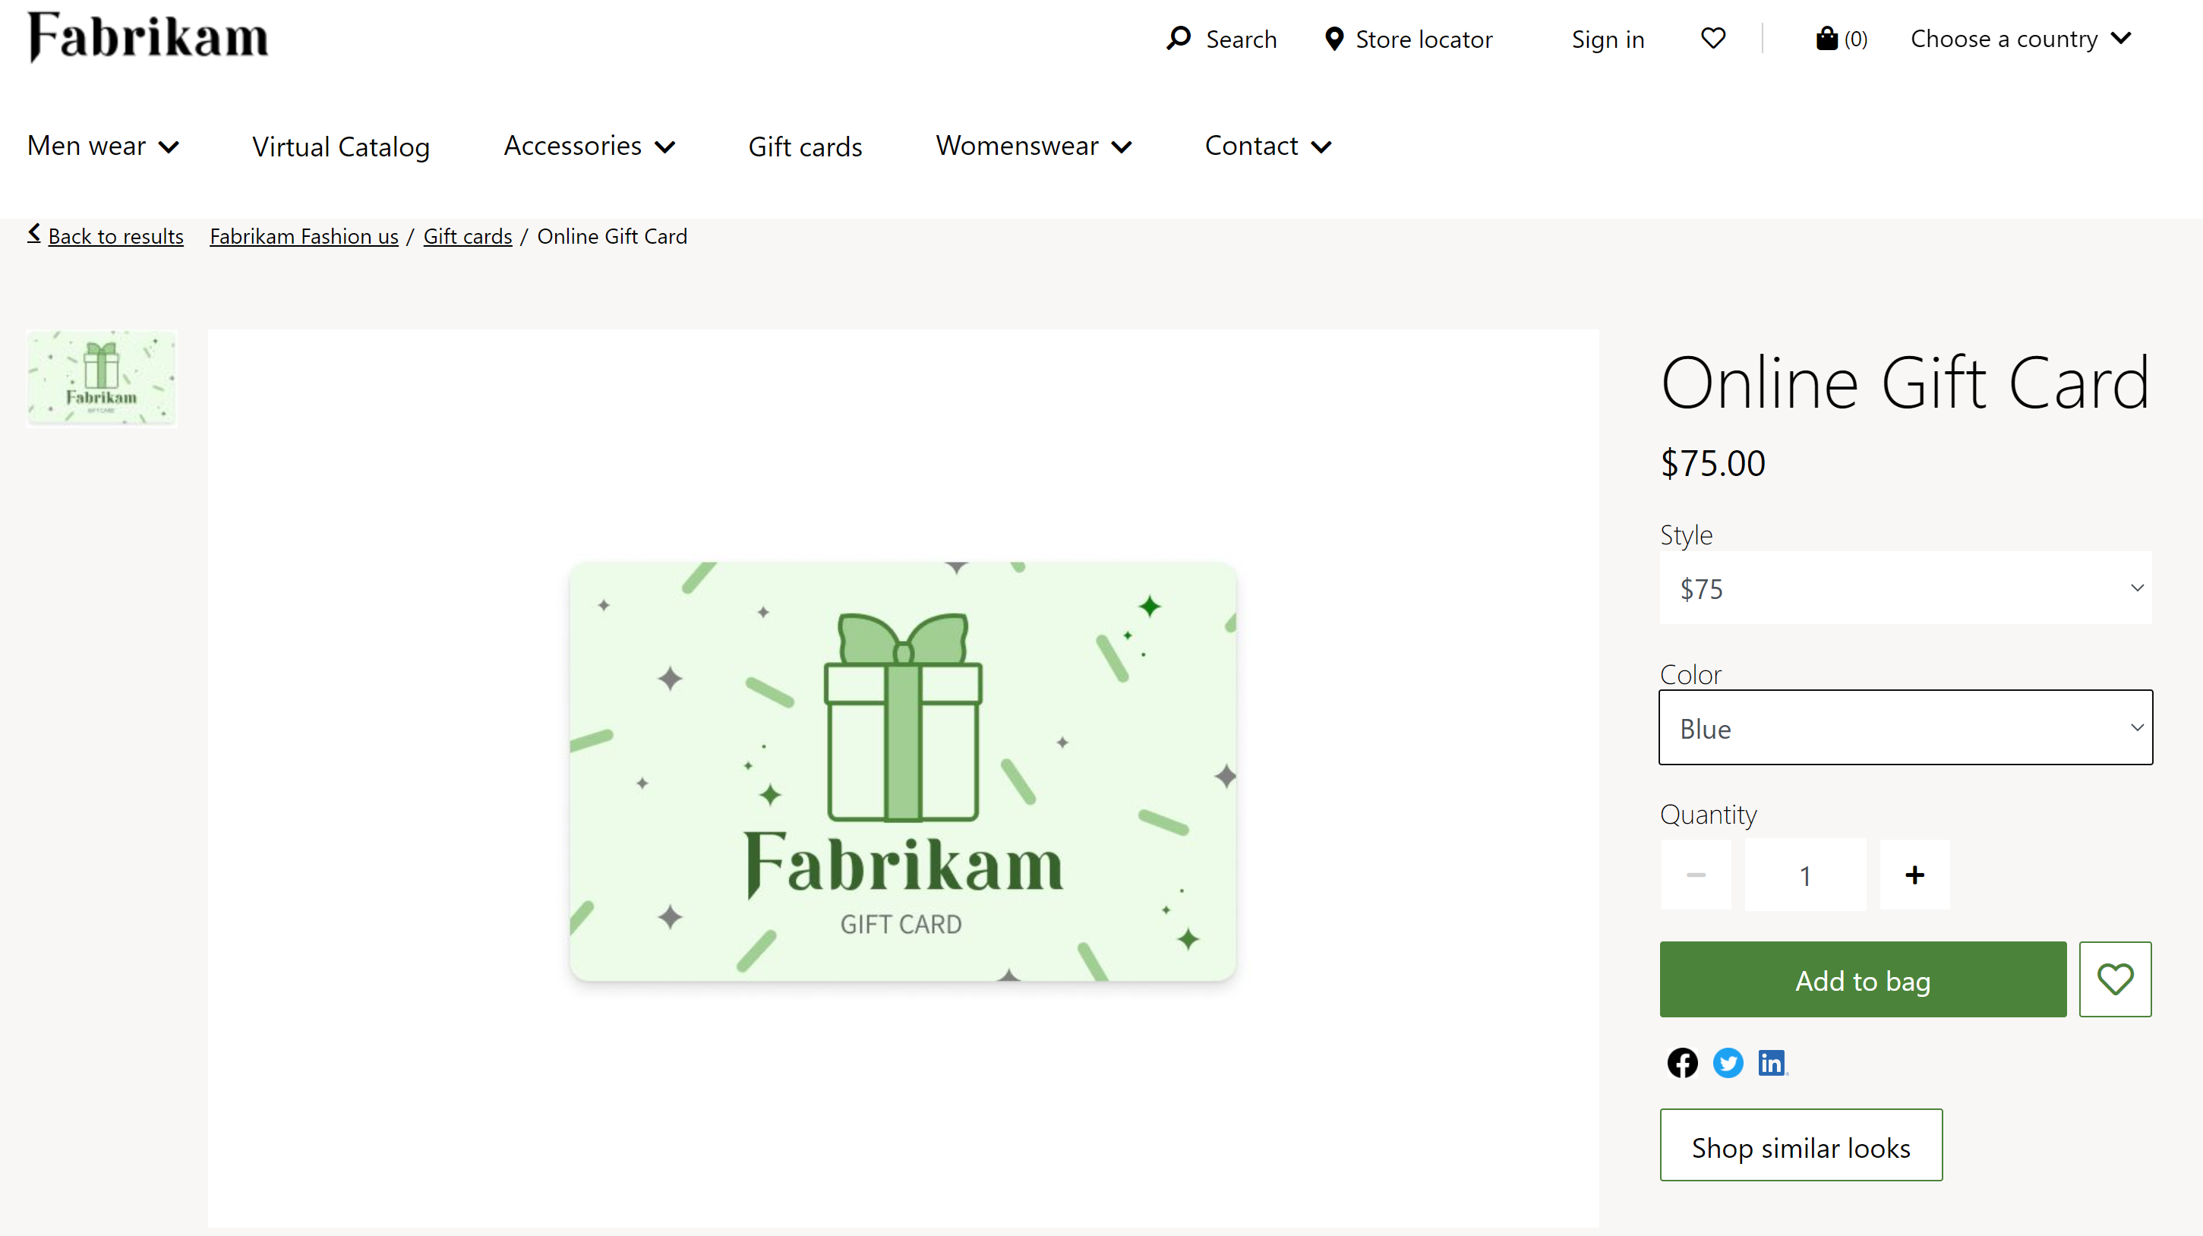The height and width of the screenshot is (1236, 2203).
Task: Click the Womenswear menu item
Action: 1035,145
